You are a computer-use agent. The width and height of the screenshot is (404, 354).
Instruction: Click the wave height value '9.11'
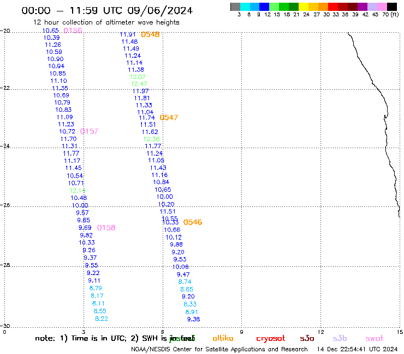point(94,280)
